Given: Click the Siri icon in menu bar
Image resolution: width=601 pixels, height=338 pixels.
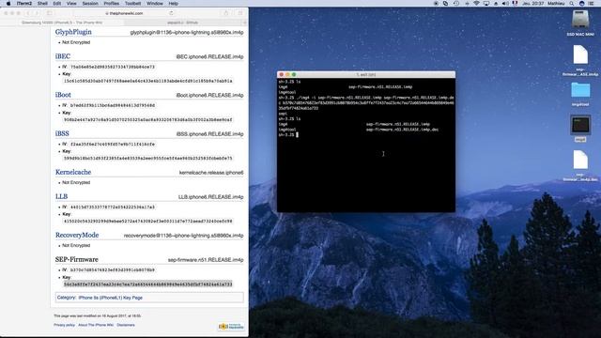Looking at the screenshot, I should click(x=581, y=4).
